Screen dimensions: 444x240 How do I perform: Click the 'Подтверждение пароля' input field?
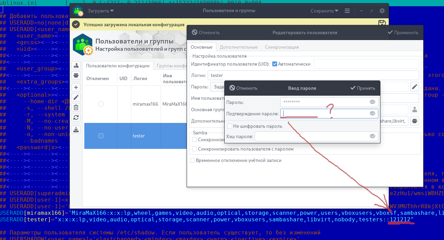pos(329,113)
